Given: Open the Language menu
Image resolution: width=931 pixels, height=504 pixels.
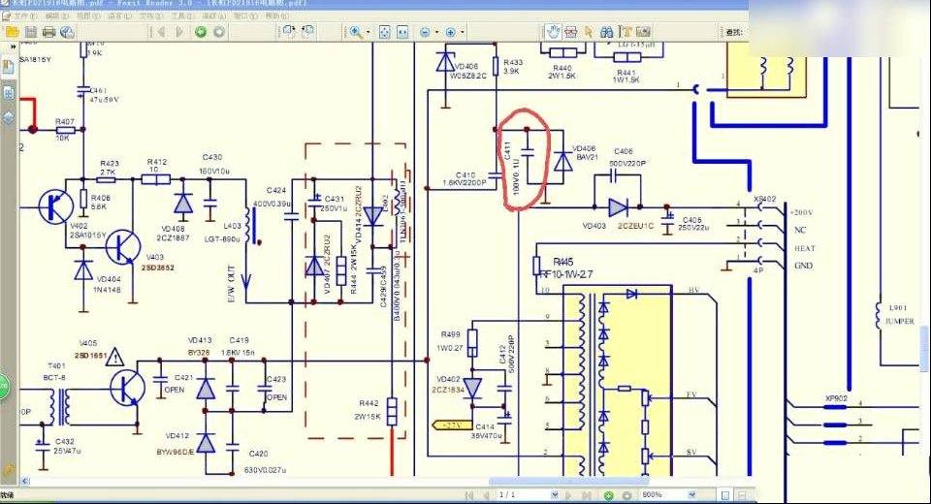Looking at the screenshot, I should tap(119, 16).
